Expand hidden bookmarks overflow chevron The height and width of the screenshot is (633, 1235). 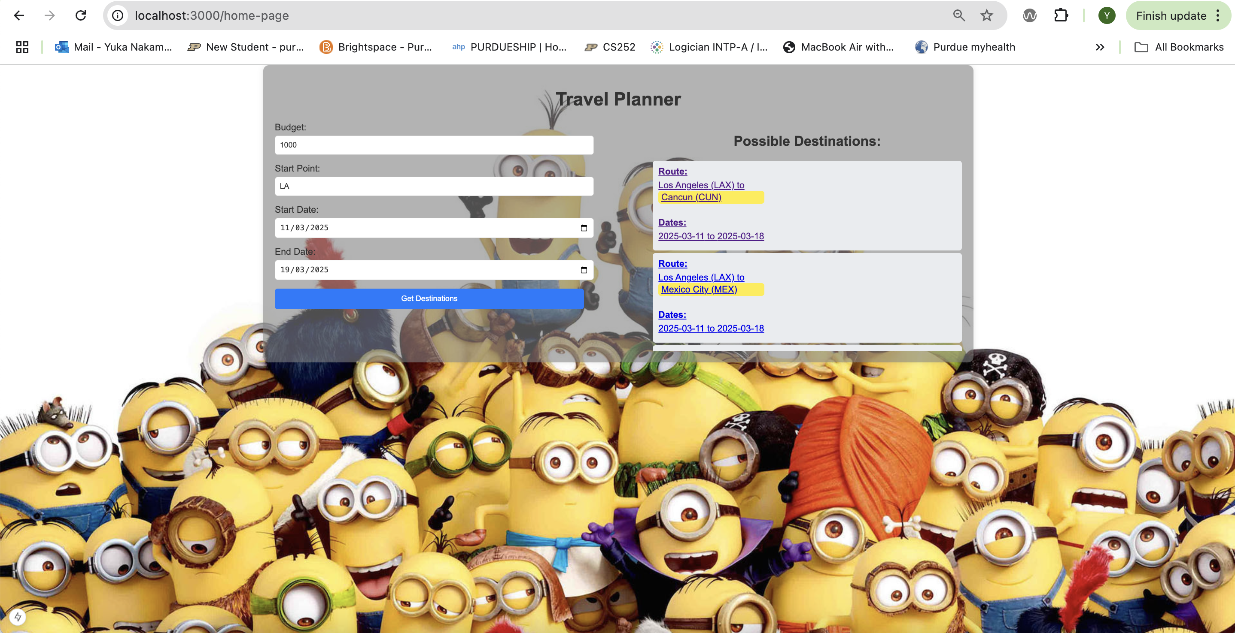[x=1100, y=47]
